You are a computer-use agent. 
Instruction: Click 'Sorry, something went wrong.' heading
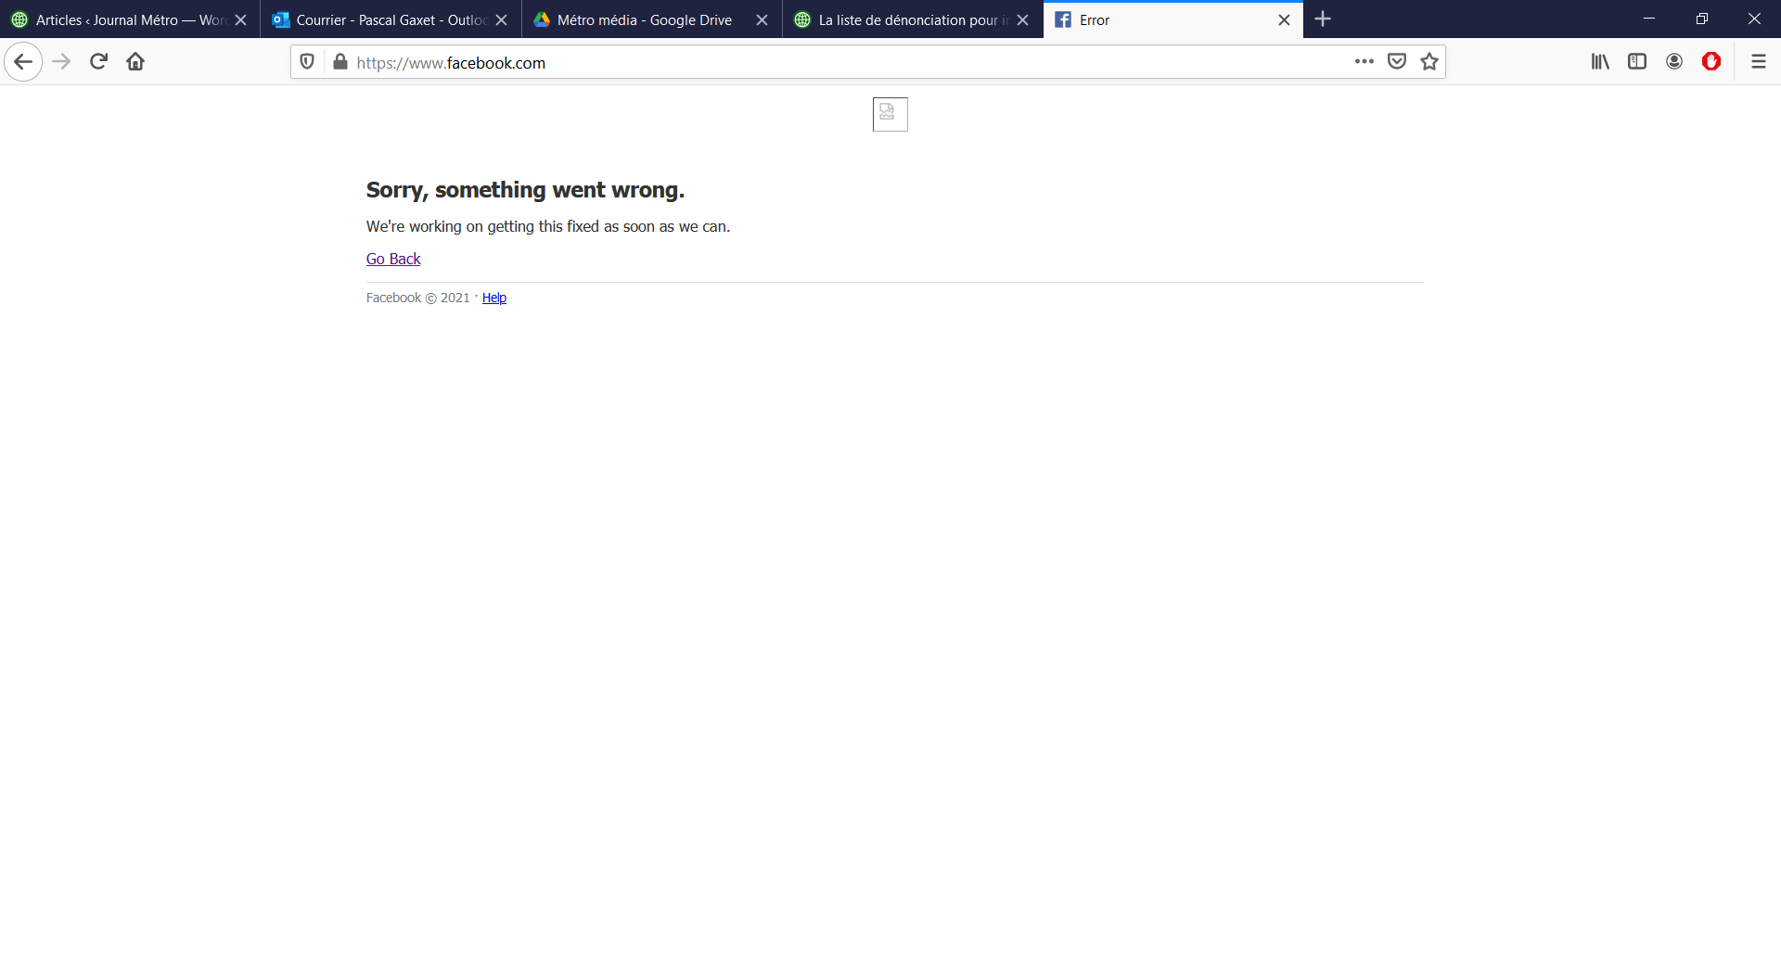tap(525, 190)
